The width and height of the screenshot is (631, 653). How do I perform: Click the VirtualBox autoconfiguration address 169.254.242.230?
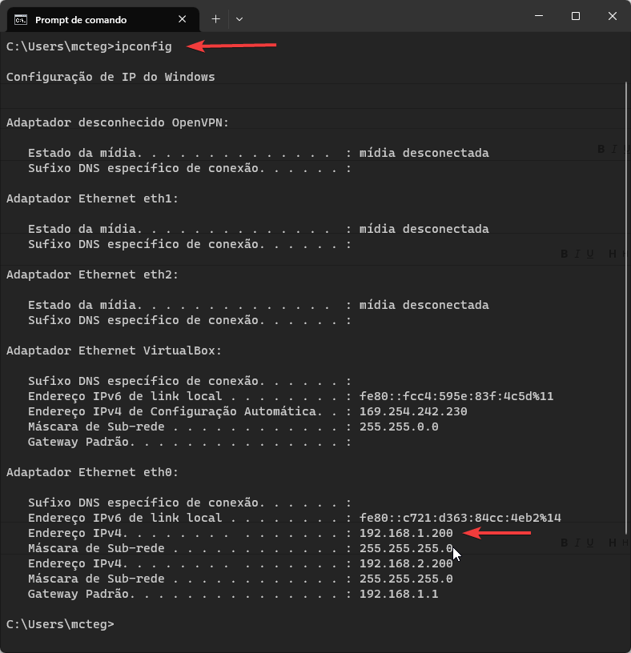click(x=413, y=411)
